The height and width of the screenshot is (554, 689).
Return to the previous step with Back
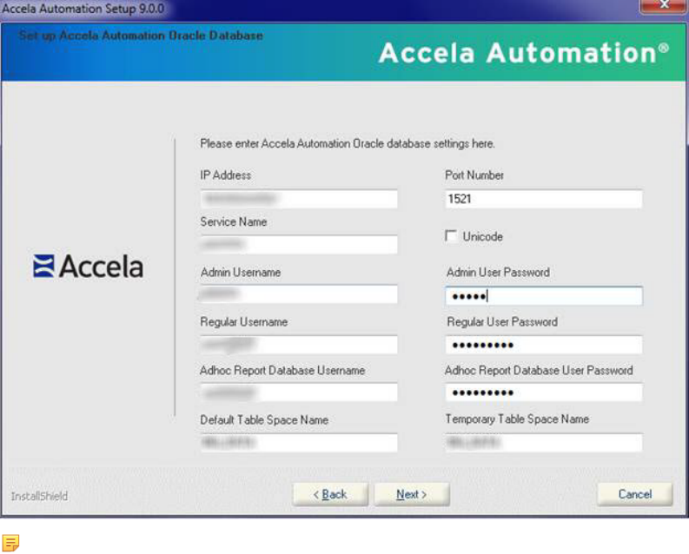pyautogui.click(x=330, y=494)
